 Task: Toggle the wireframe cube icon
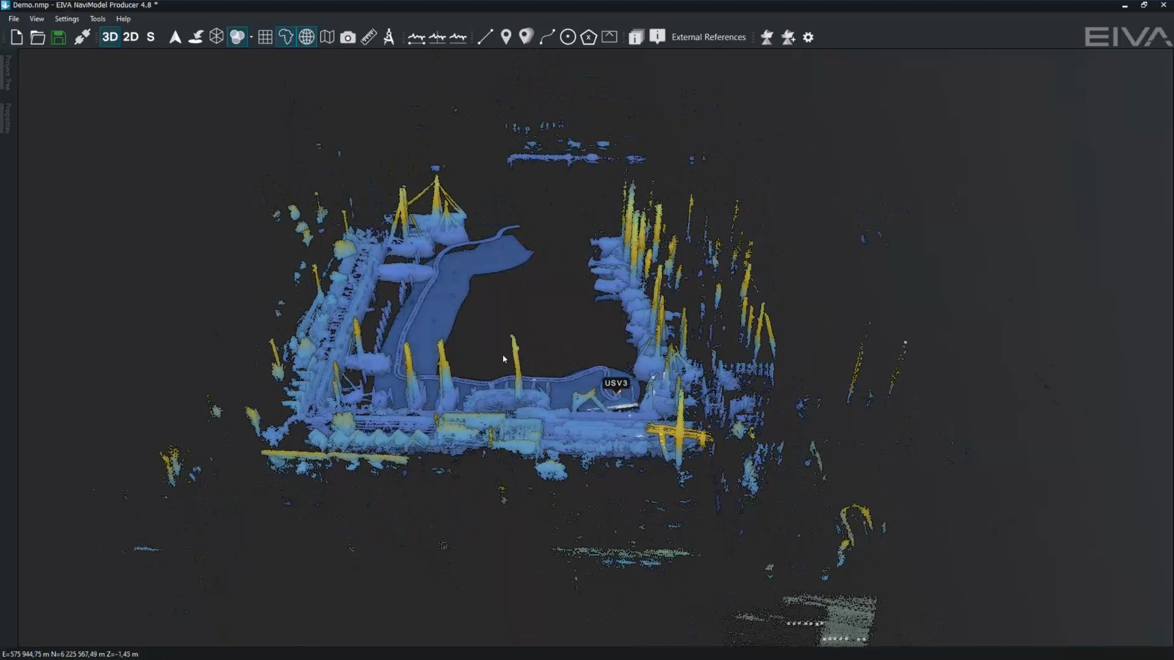[x=216, y=37]
